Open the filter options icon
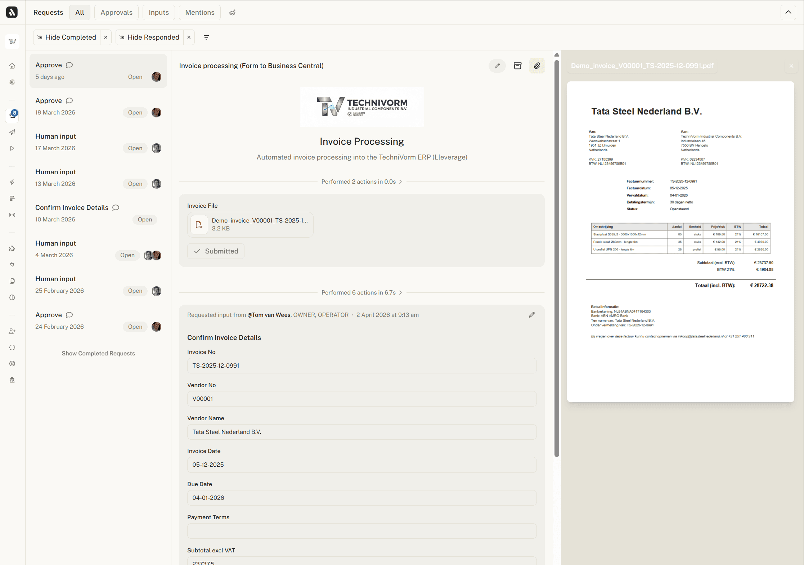804x565 pixels. tap(206, 37)
